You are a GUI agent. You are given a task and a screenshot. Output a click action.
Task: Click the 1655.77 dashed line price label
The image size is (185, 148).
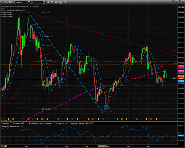pyautogui.click(x=175, y=78)
